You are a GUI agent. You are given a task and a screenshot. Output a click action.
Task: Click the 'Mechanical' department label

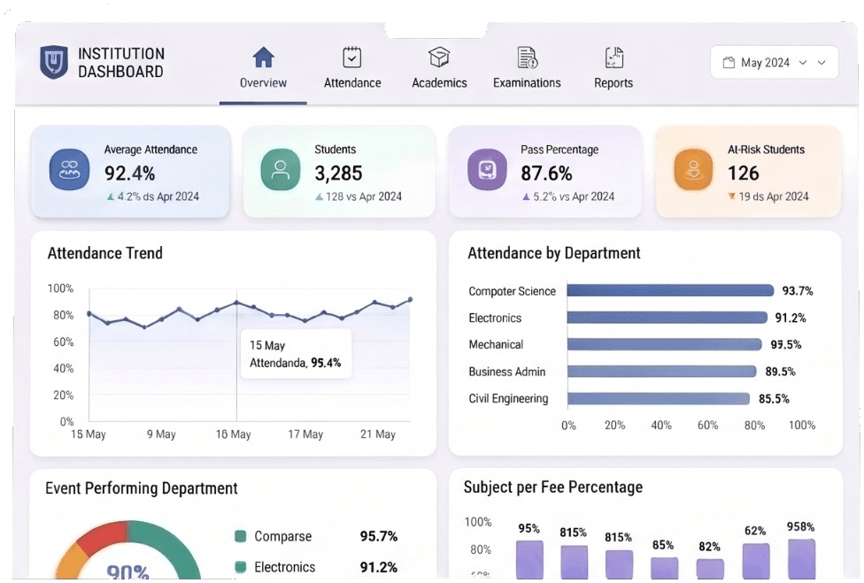pos(496,345)
